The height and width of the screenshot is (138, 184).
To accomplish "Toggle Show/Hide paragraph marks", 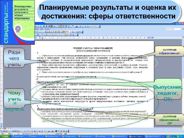I will (64, 32).
